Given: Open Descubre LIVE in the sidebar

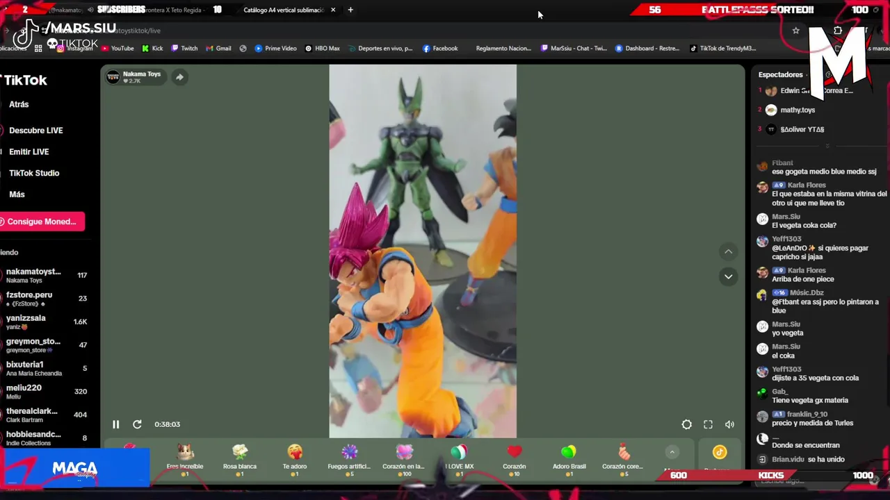Looking at the screenshot, I should pyautogui.click(x=36, y=131).
